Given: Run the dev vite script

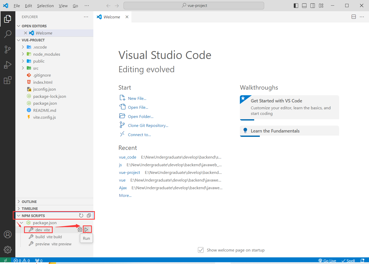Looking at the screenshot, I should (x=86, y=230).
